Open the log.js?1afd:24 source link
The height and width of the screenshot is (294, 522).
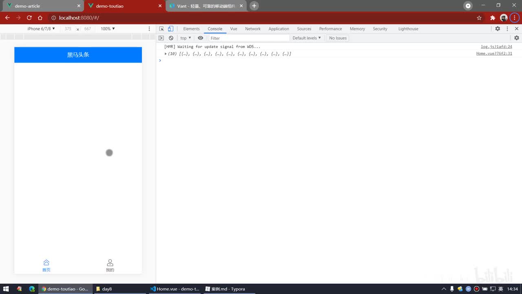pyautogui.click(x=496, y=47)
